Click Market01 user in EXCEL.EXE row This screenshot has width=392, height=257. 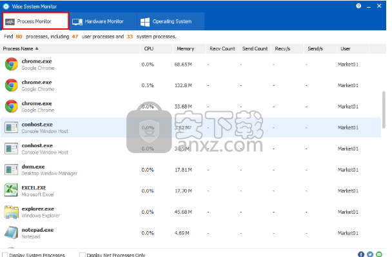[x=348, y=191]
